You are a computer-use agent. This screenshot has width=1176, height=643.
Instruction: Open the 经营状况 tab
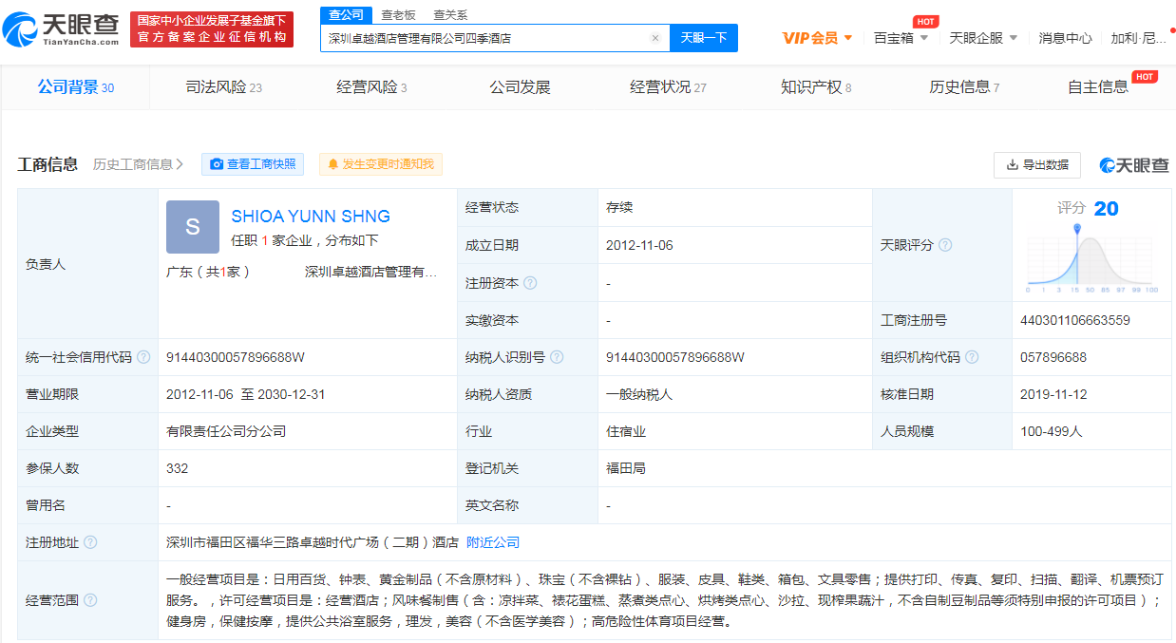click(668, 87)
